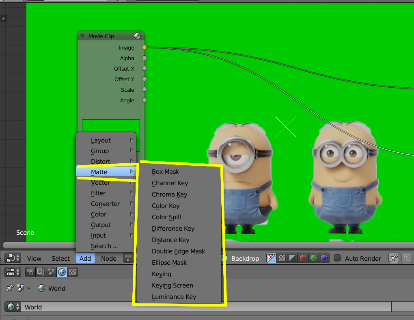Choose Search ... from the Add menu
Screen dimensions: 414x320
(106, 246)
